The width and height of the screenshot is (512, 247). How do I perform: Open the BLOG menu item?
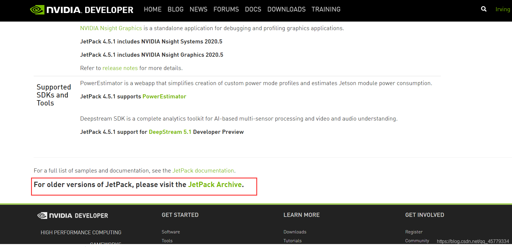[176, 9]
